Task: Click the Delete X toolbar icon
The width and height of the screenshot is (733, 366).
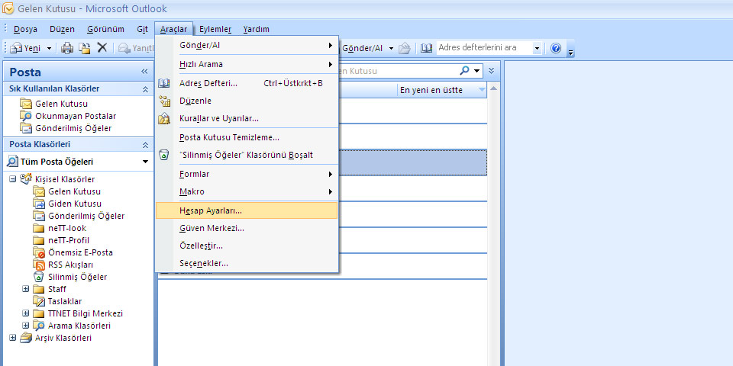Action: (102, 47)
